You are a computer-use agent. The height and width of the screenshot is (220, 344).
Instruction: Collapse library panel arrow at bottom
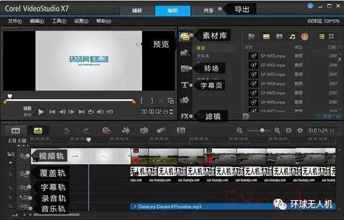tap(246, 116)
